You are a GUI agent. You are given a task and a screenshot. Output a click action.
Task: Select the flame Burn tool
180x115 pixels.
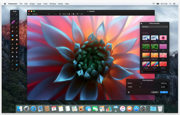point(17,44)
